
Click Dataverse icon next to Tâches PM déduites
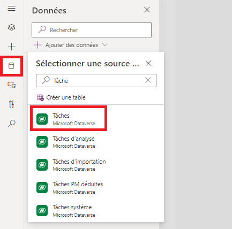[42, 188]
